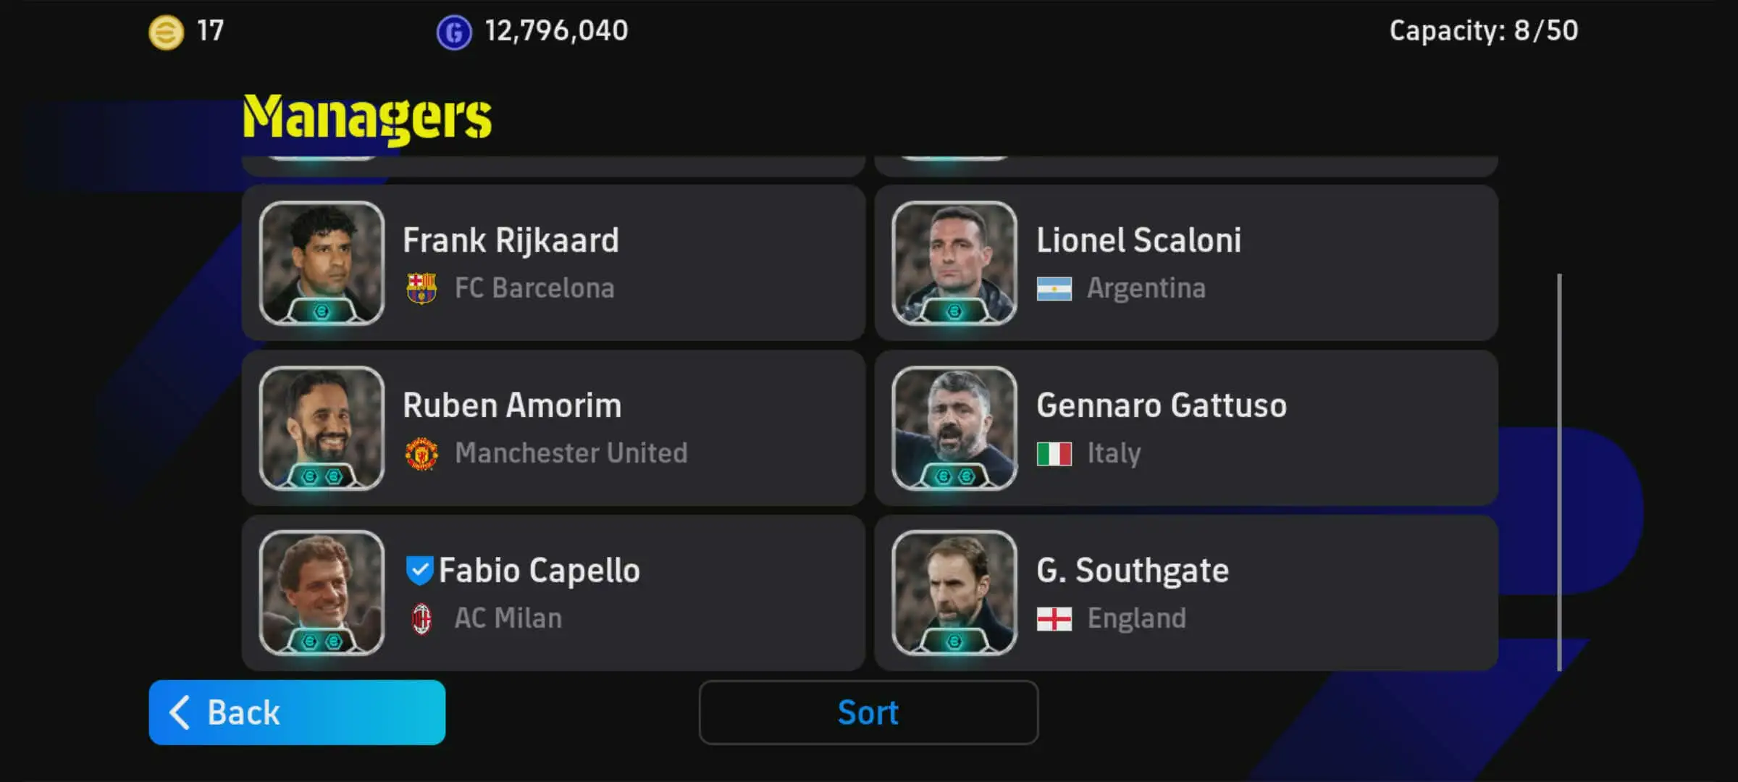Open Fabio Capello's portrait thumbnail

[322, 593]
